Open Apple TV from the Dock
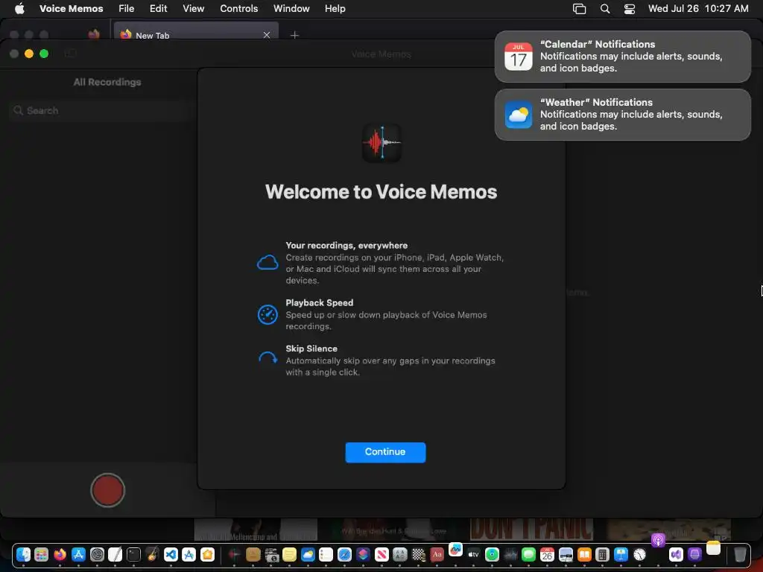 click(473, 554)
